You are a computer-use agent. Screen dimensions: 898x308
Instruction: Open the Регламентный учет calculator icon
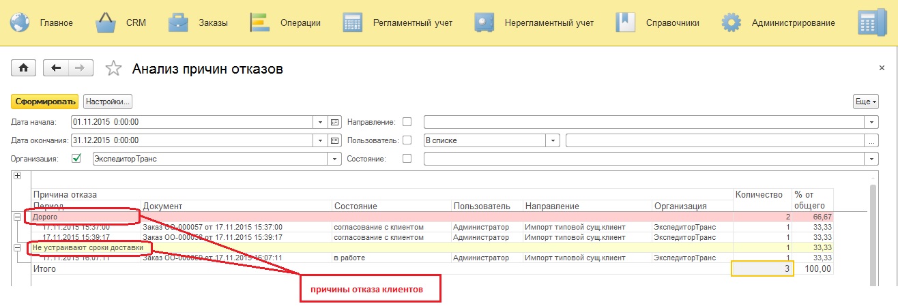353,22
